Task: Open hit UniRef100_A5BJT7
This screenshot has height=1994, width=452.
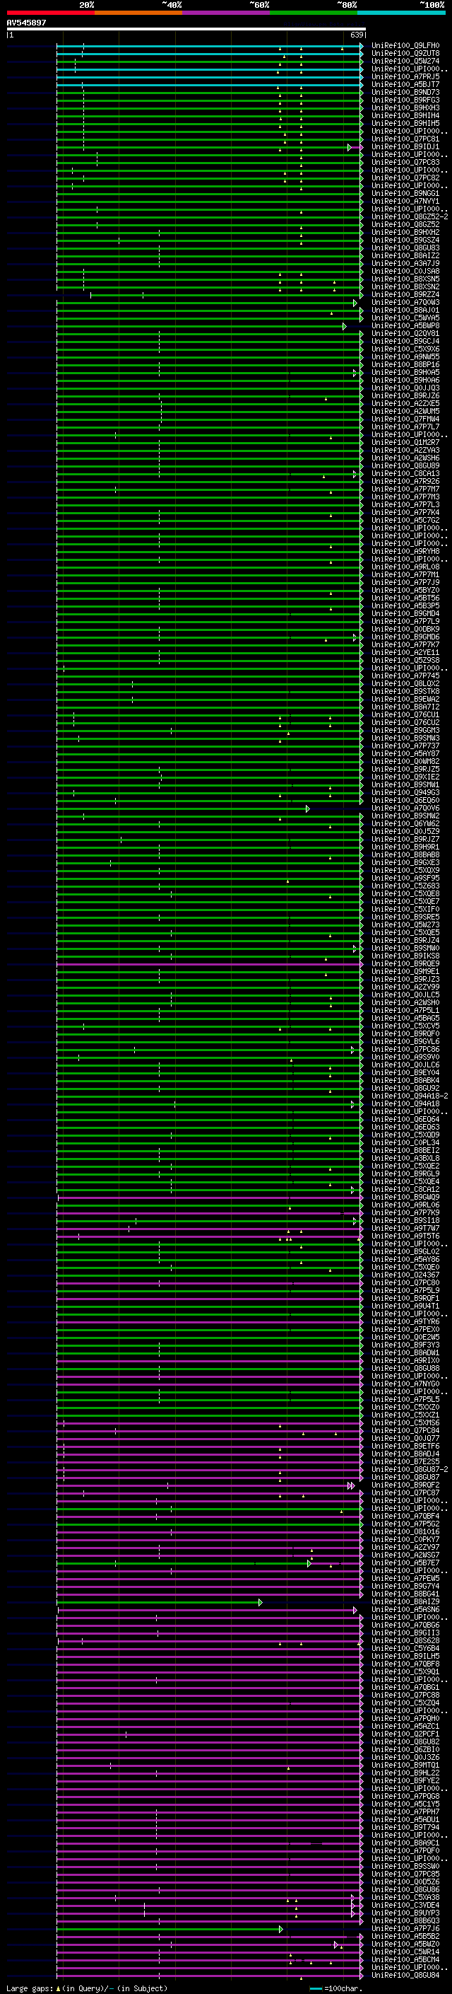Action: [x=405, y=84]
